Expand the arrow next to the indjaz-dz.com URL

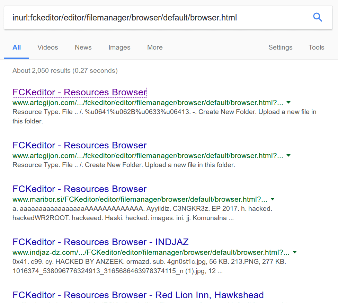tap(295, 252)
